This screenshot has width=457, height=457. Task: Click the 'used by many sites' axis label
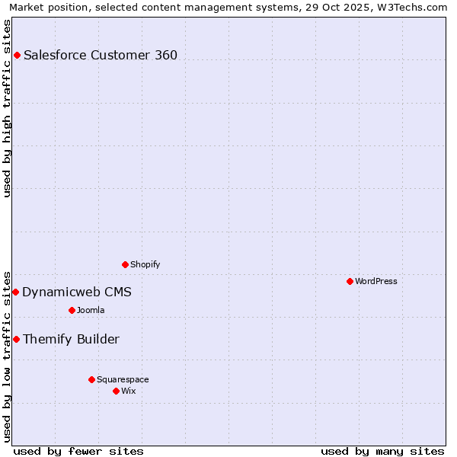(382, 451)
